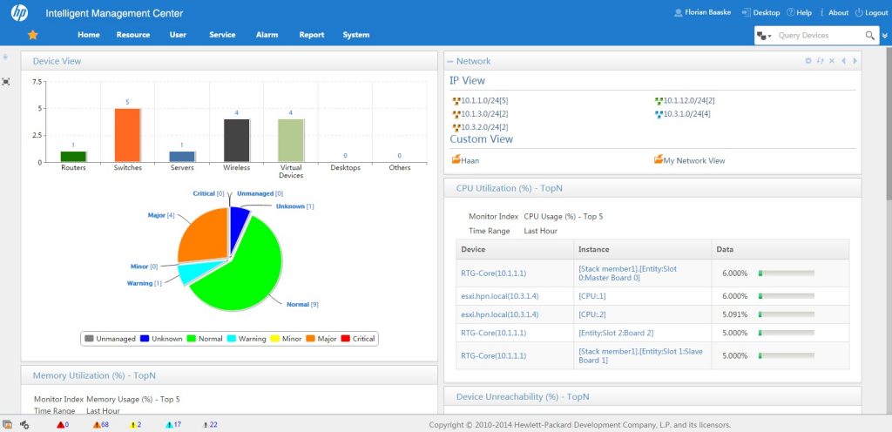Click the Logout power icon
The image size is (892, 432).
(858, 12)
